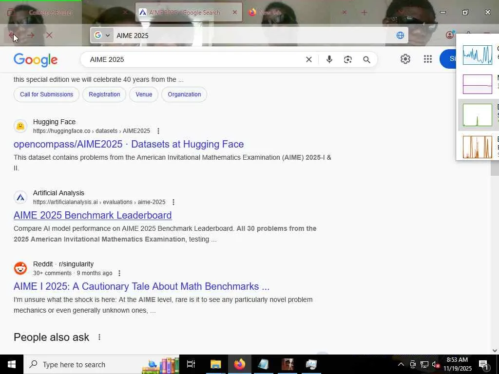This screenshot has width=499, height=374.
Task: Open the taskbar clock showing 8:53 AM
Action: click(x=457, y=364)
